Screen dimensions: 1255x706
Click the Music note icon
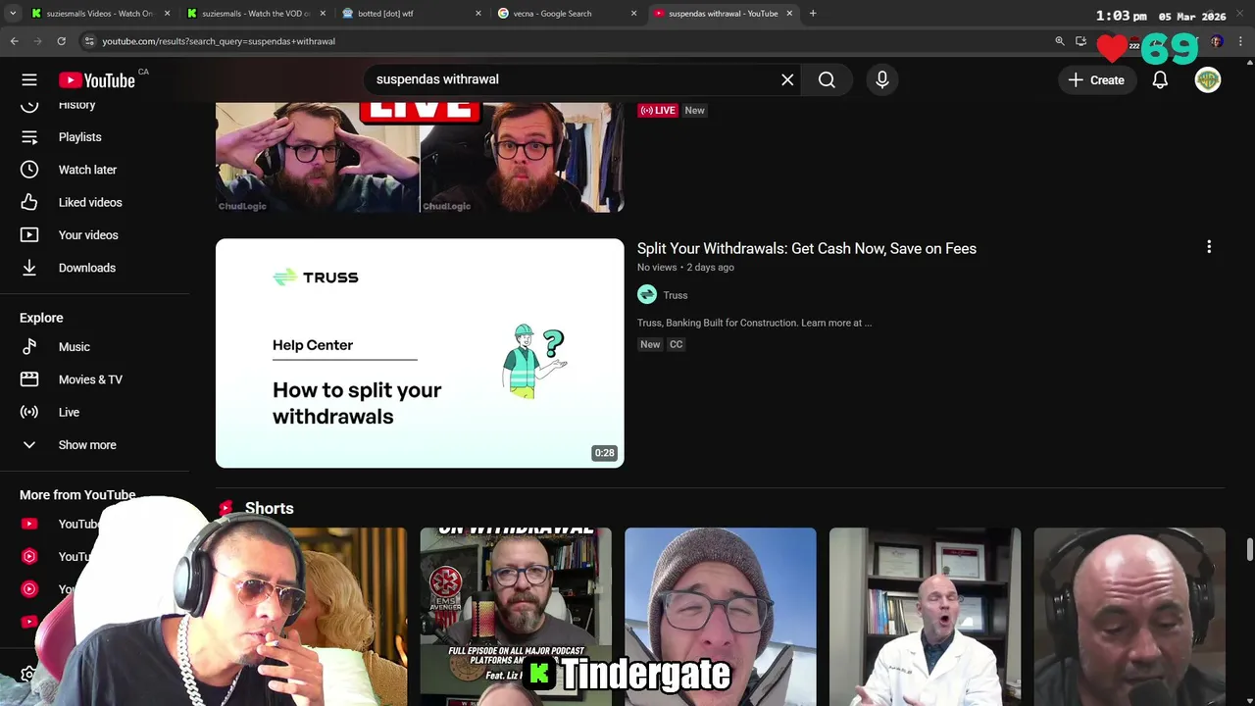click(x=29, y=347)
